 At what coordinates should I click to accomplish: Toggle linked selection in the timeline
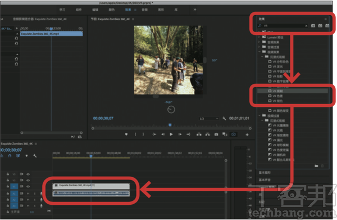tap(18, 156)
